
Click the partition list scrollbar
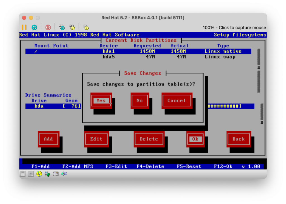pyautogui.click(x=259, y=71)
